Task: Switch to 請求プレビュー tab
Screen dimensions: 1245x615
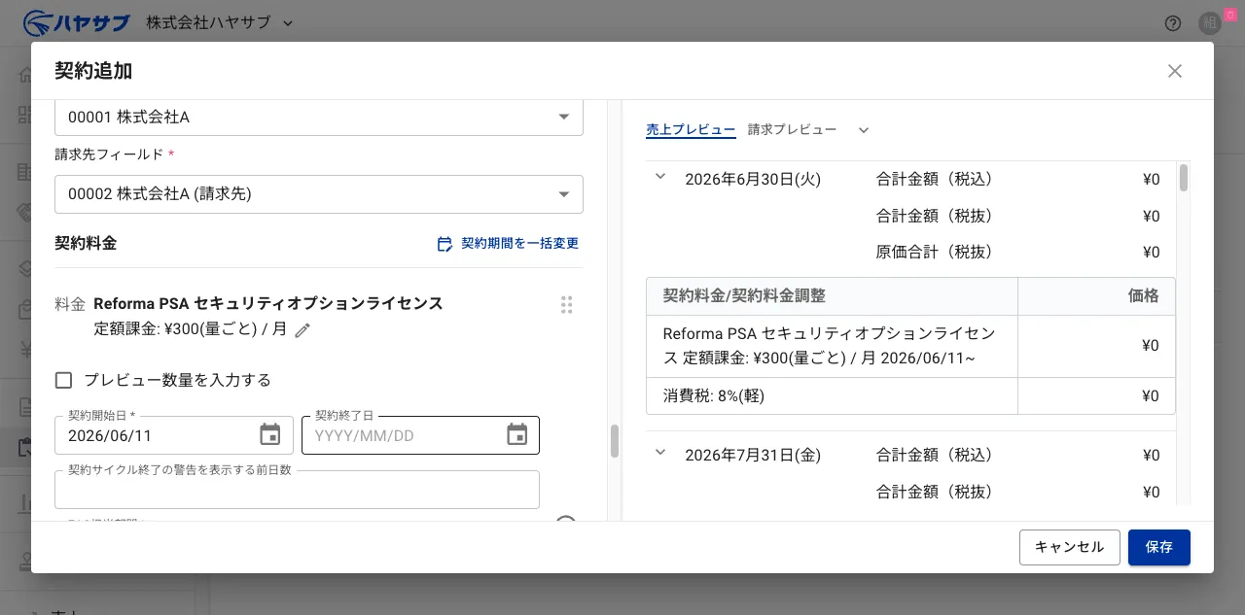Action: pos(792,129)
